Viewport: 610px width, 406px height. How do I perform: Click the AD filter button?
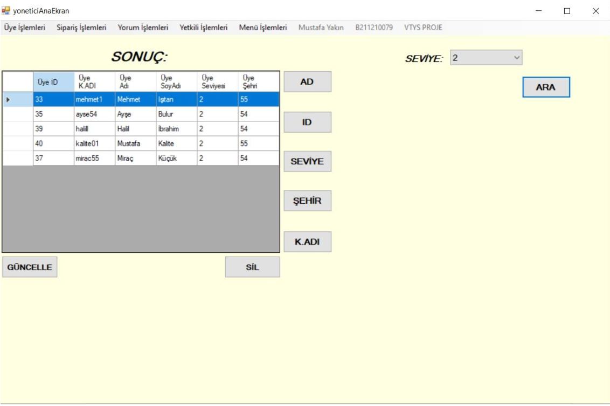307,82
